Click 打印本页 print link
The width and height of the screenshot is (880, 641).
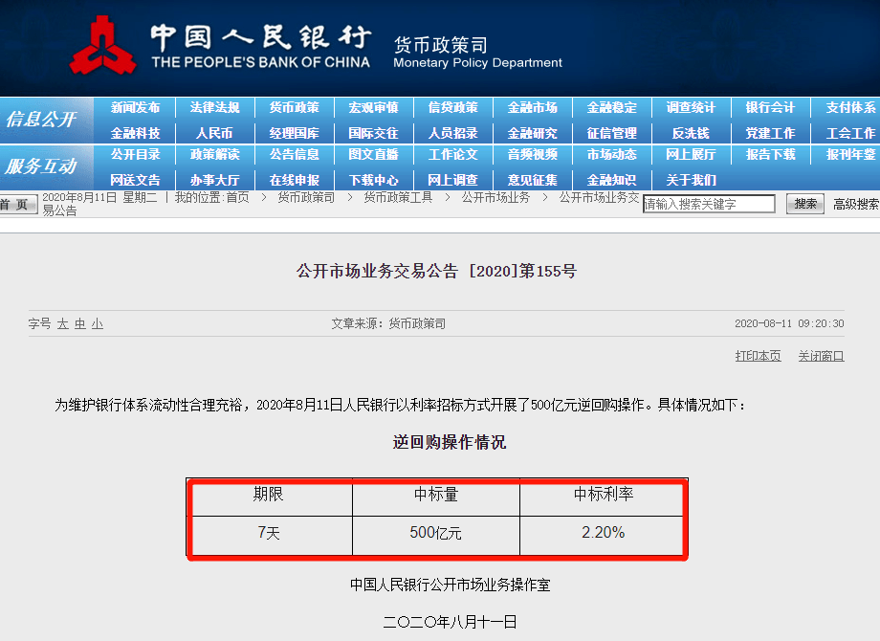pyautogui.click(x=759, y=356)
